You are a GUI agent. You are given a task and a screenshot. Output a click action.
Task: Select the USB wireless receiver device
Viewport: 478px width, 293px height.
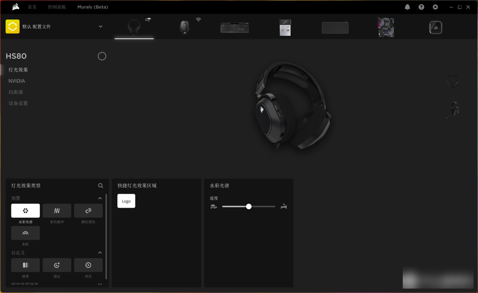[285, 27]
